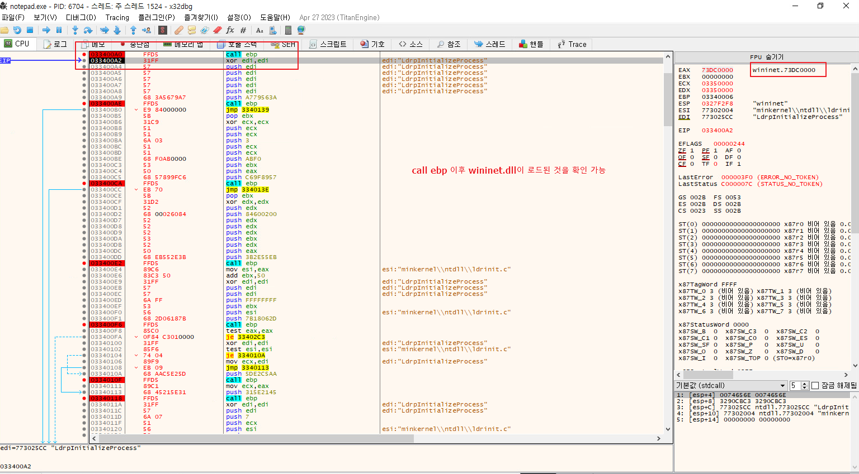Open functions list with fx icon
The height and width of the screenshot is (474, 859).
pyautogui.click(x=230, y=30)
